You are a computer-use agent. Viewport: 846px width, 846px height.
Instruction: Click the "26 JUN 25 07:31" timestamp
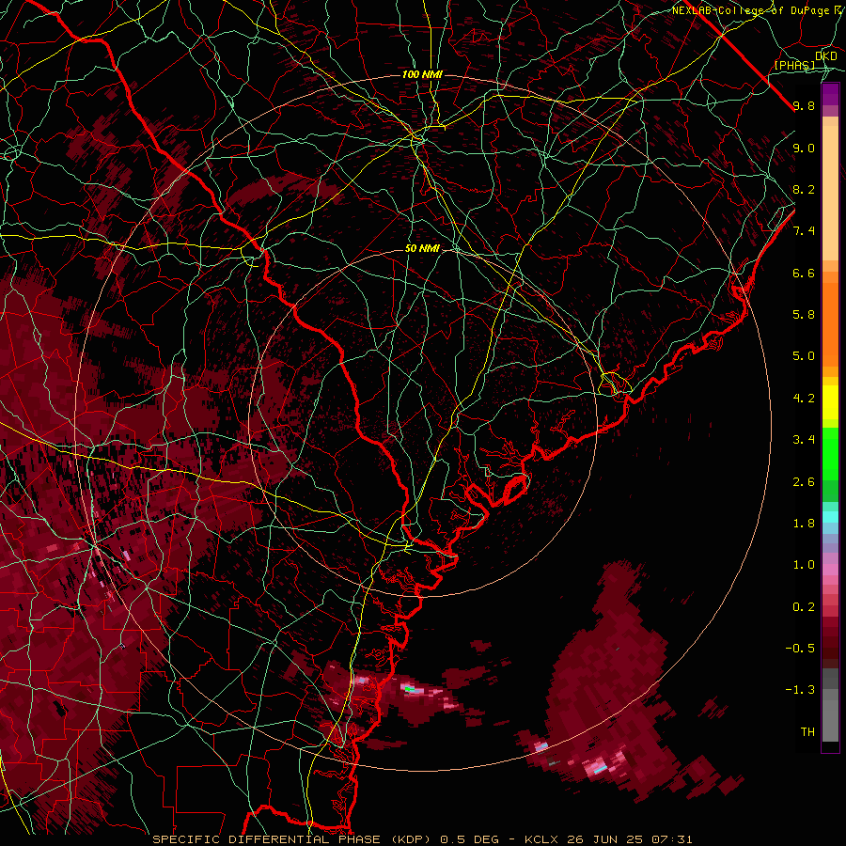pos(630,839)
